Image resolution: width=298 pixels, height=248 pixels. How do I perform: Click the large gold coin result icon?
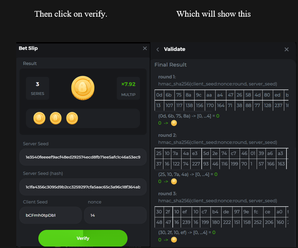[x=83, y=88]
